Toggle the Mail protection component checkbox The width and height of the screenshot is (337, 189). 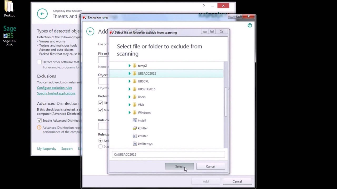[100, 110]
